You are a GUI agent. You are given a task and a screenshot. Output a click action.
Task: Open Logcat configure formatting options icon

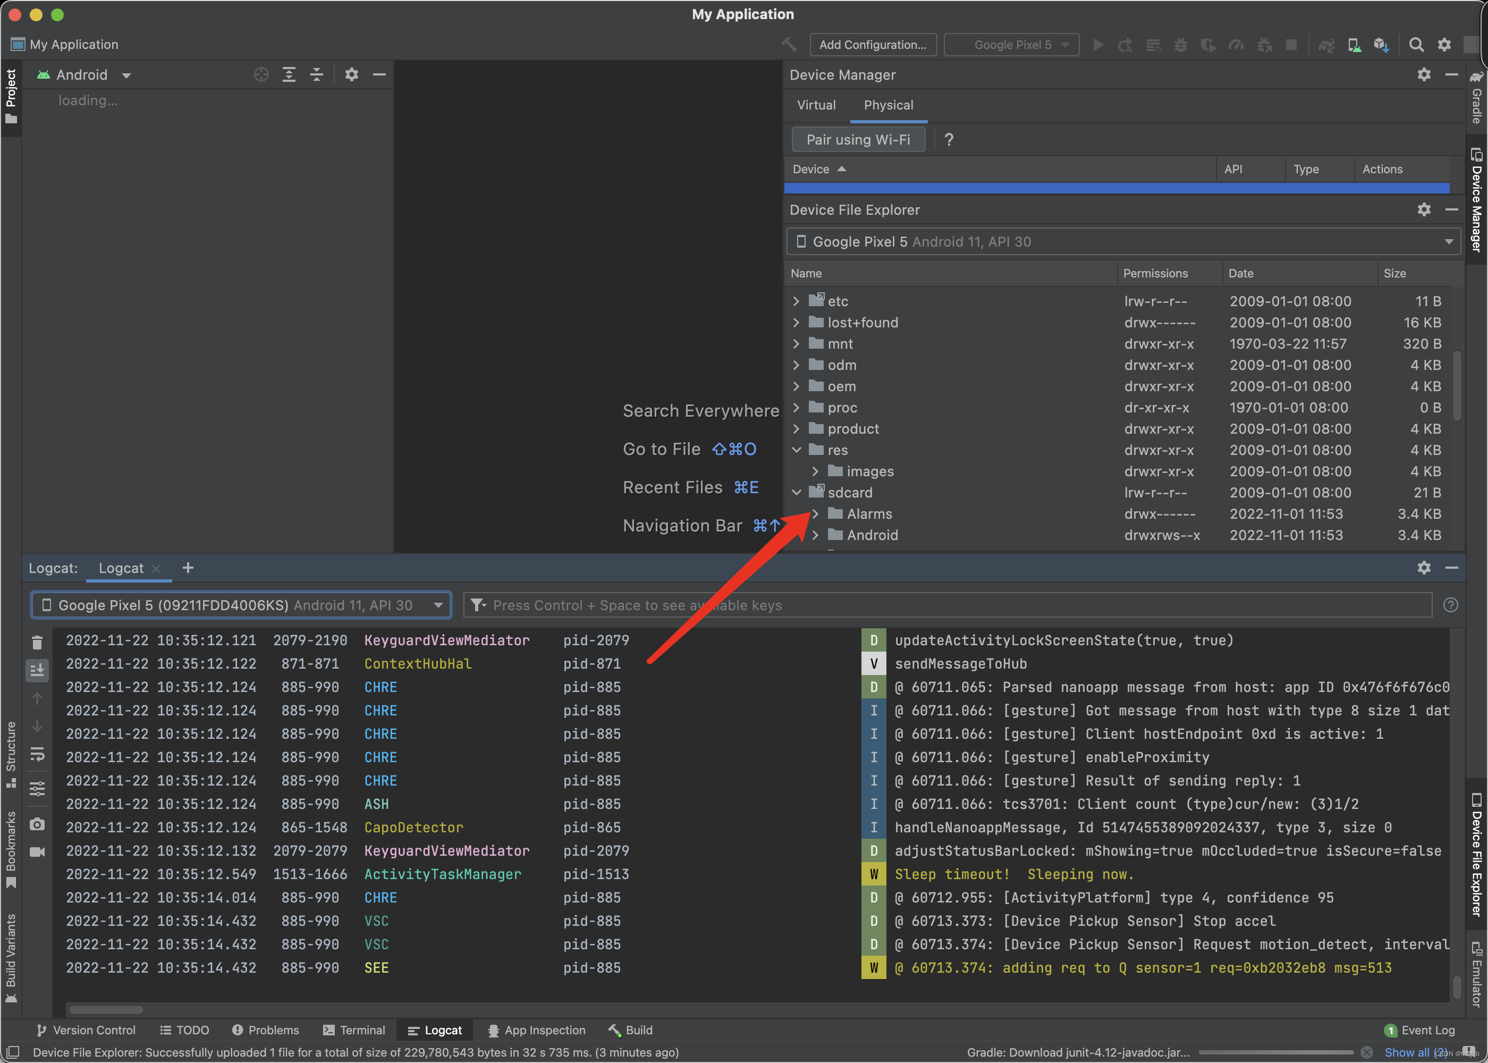37,789
